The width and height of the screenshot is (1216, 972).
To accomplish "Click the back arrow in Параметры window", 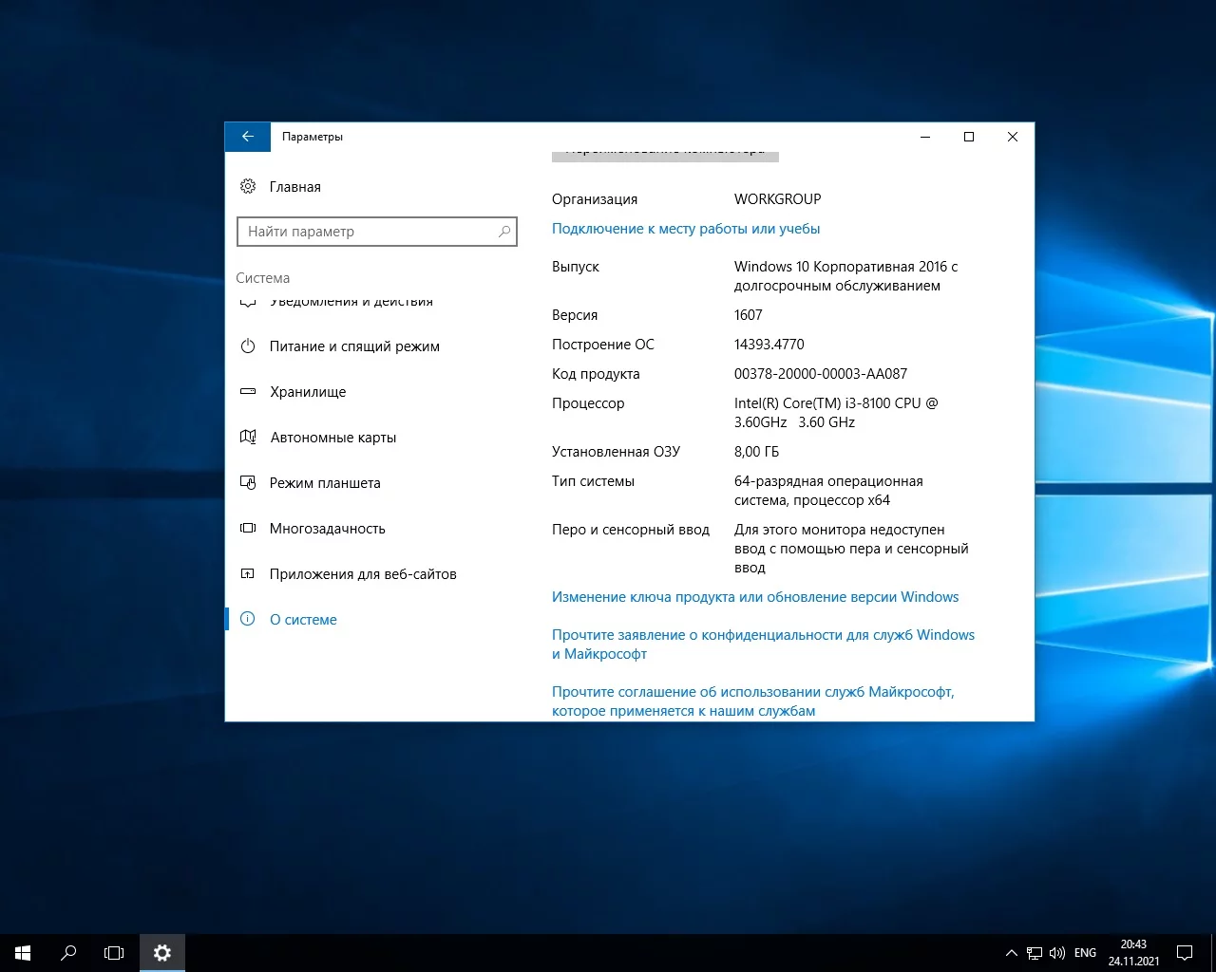I will click(x=248, y=137).
